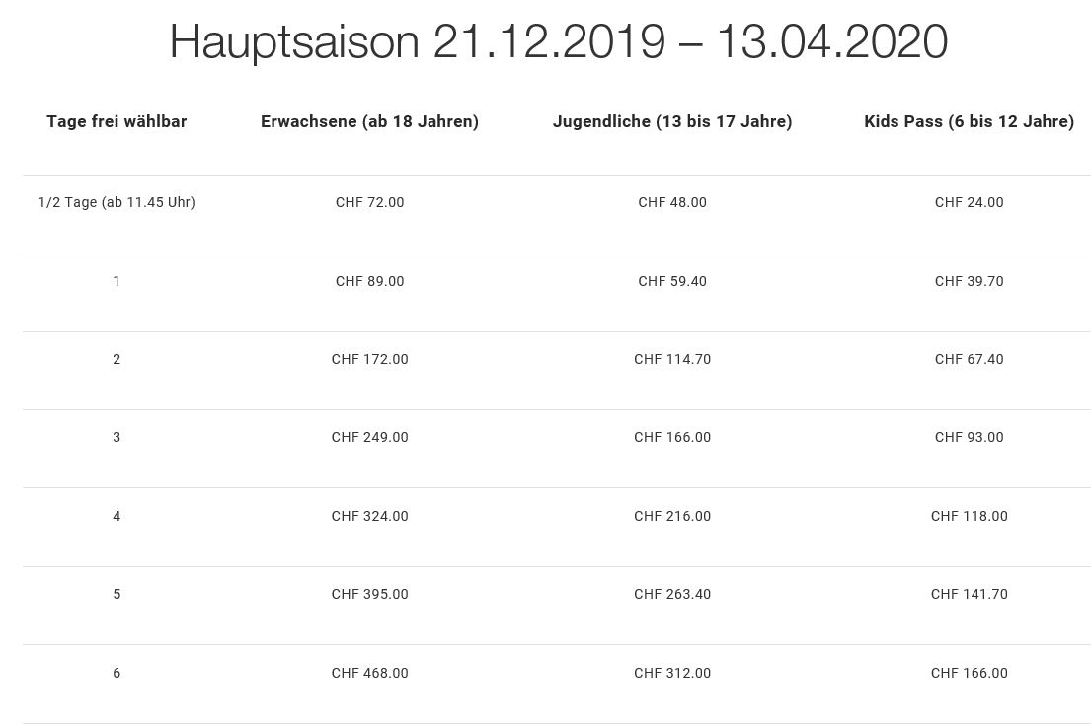The width and height of the screenshot is (1091, 724).
Task: Click the youth half-day price CHF 48.00
Action: pos(672,202)
